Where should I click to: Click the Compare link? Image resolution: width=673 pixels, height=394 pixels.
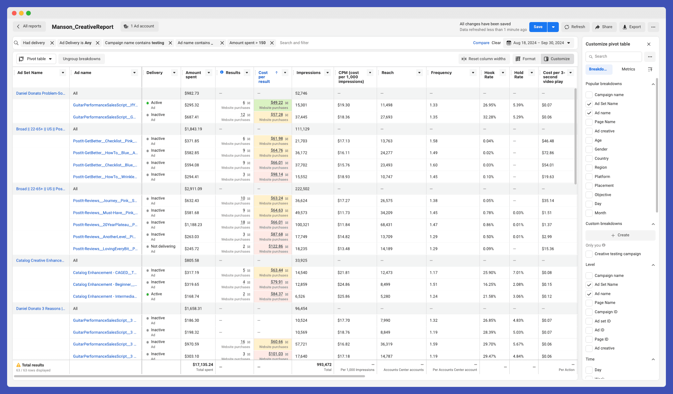(481, 42)
